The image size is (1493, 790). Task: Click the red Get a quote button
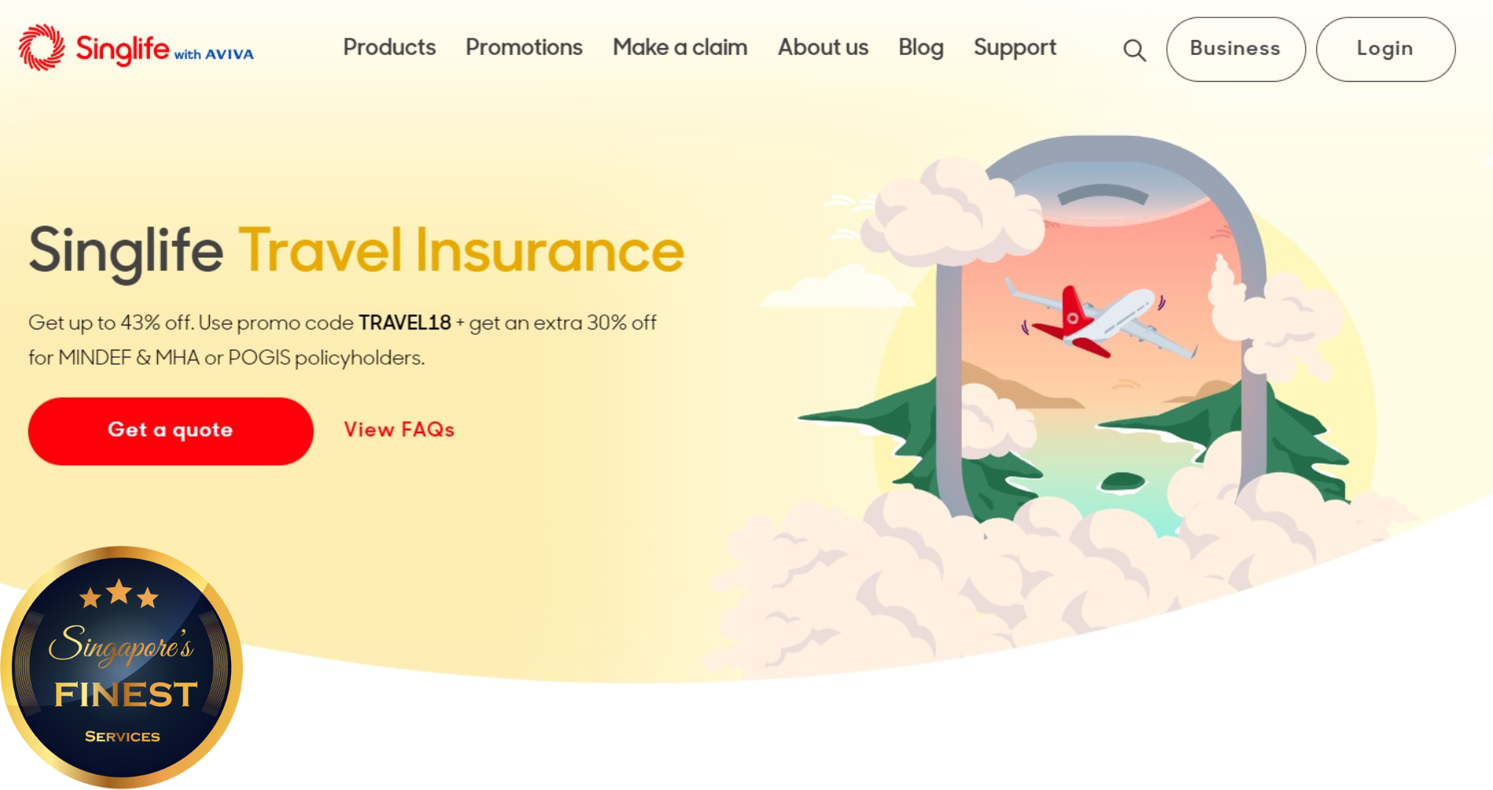click(x=171, y=431)
